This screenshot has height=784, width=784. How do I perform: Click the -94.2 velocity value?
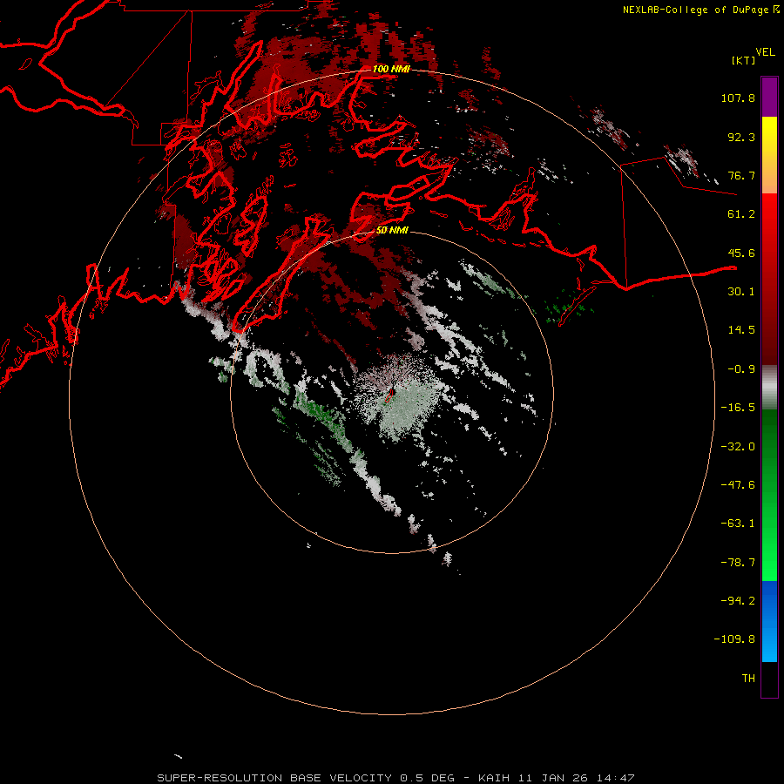tap(738, 600)
